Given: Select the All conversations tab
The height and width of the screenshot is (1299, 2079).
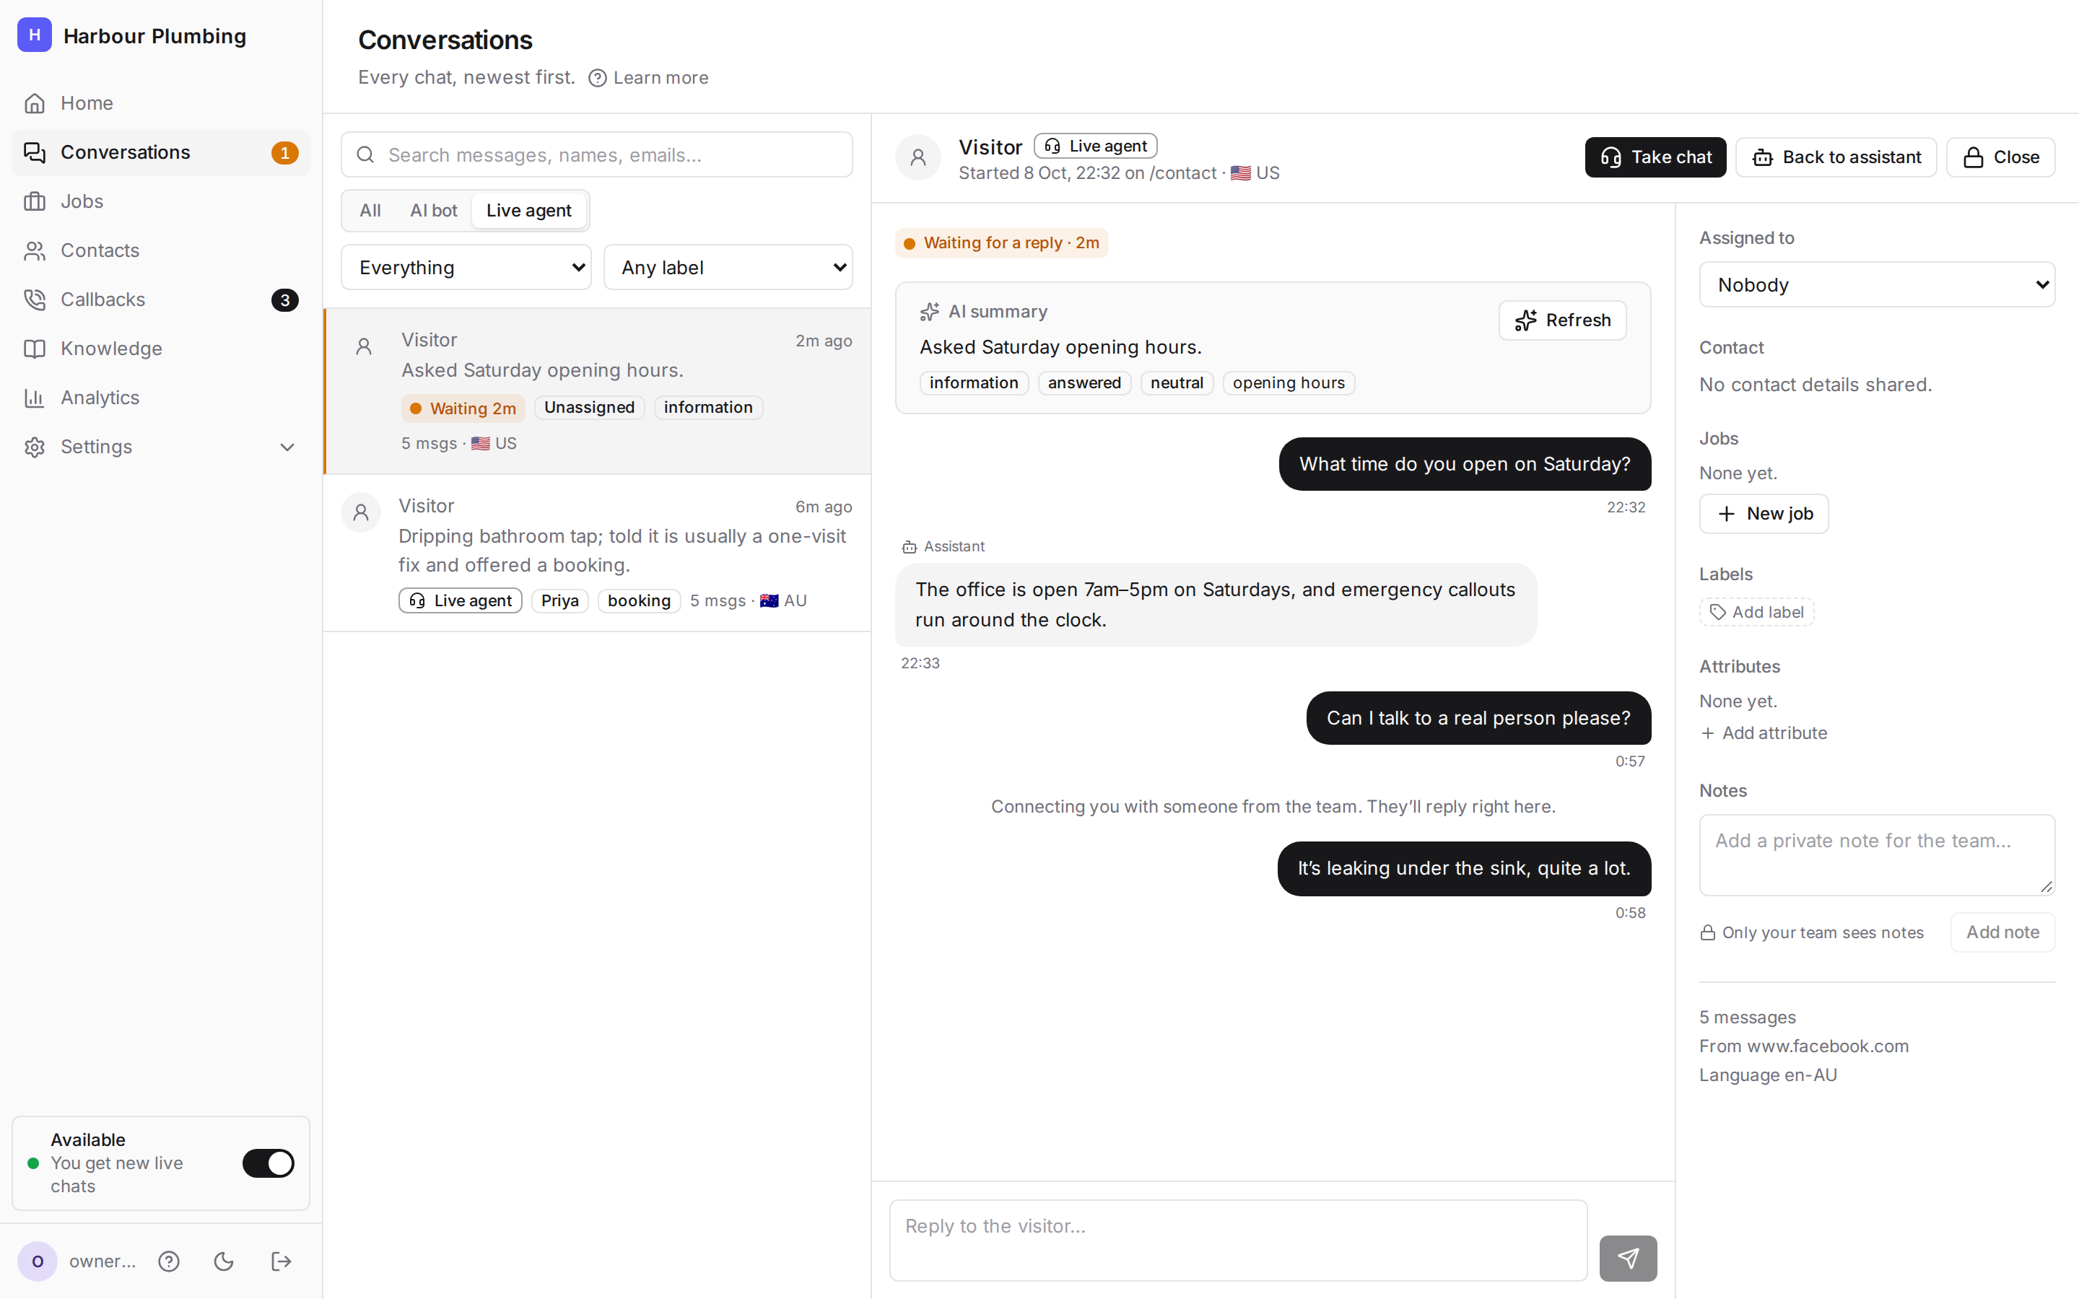Looking at the screenshot, I should coord(370,211).
